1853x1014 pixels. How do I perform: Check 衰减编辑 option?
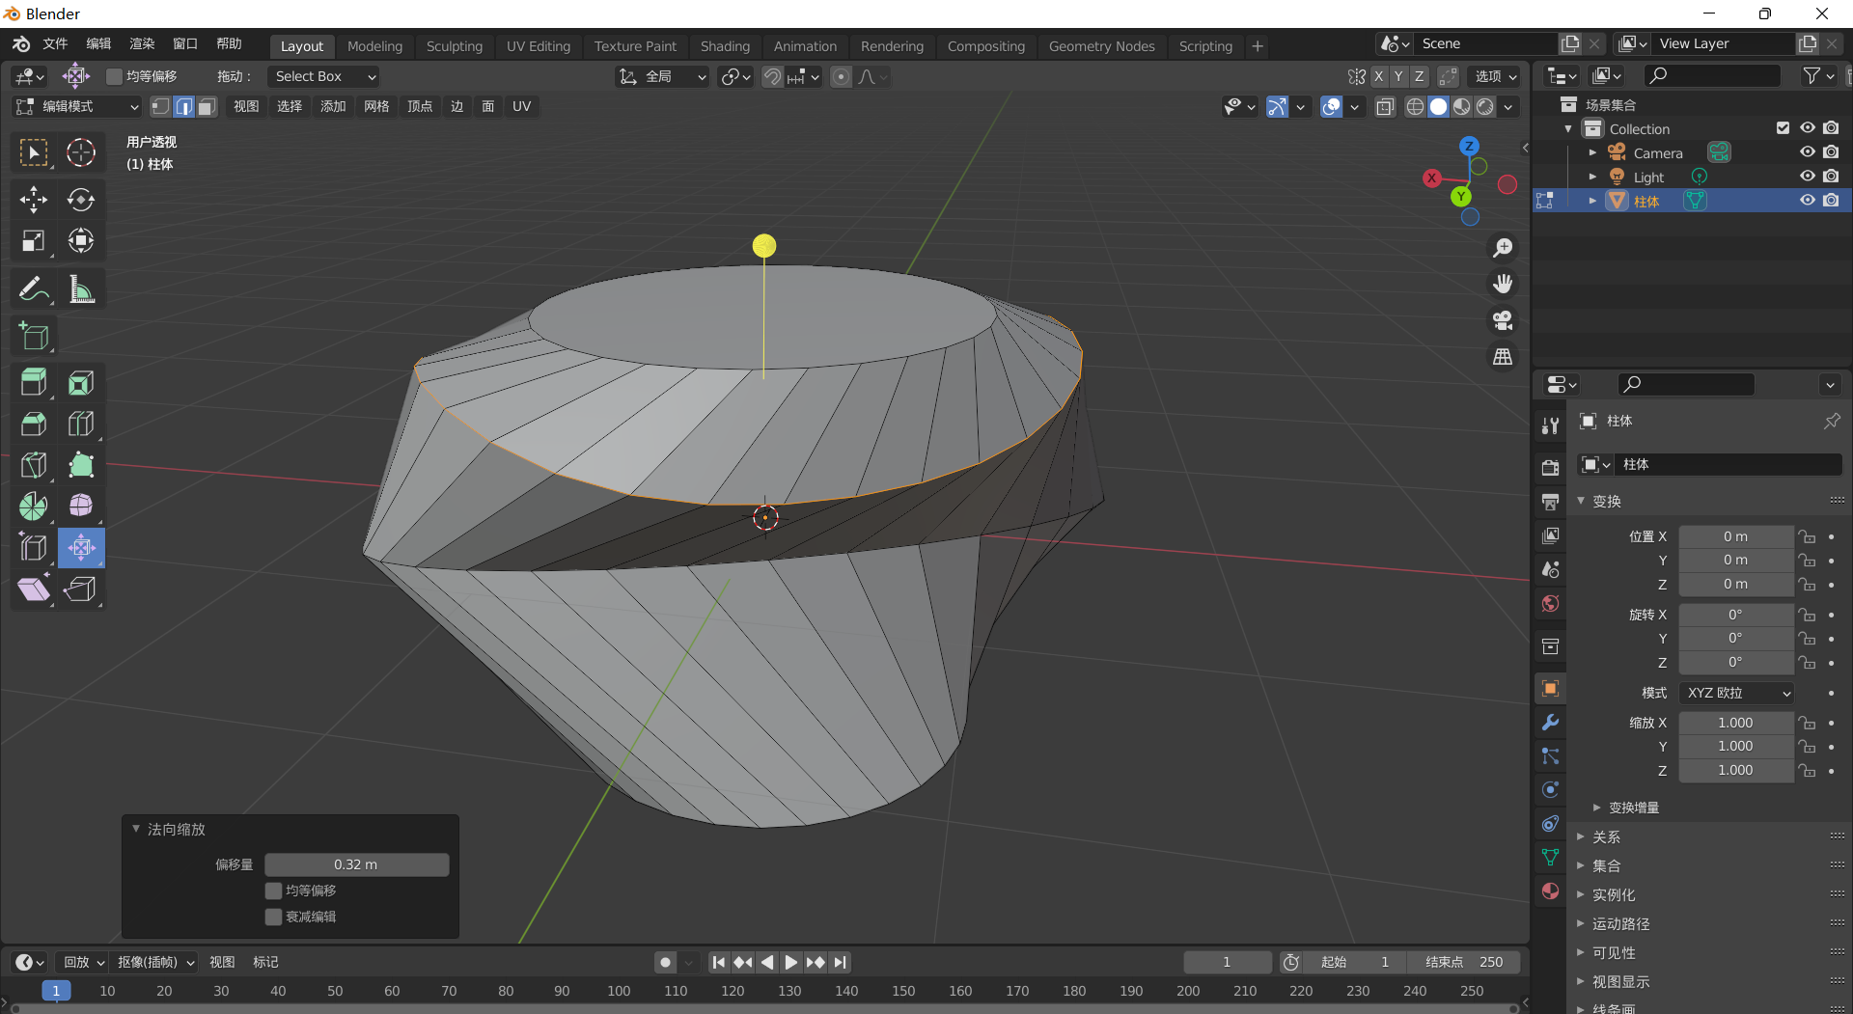point(273,917)
